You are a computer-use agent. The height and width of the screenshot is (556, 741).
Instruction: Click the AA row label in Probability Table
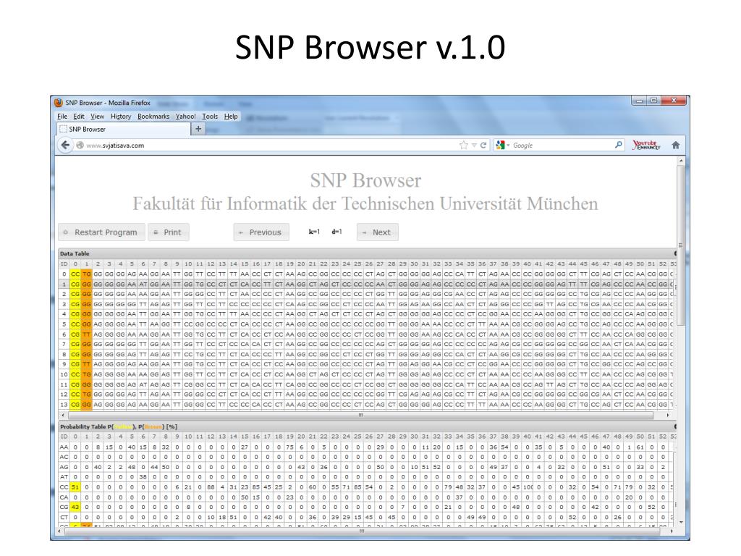[x=64, y=447]
